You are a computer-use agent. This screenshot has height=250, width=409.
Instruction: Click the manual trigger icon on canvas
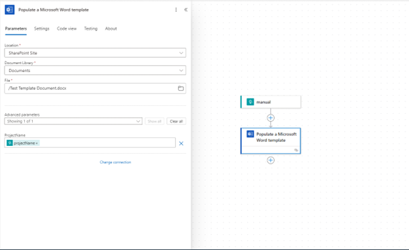pos(250,102)
